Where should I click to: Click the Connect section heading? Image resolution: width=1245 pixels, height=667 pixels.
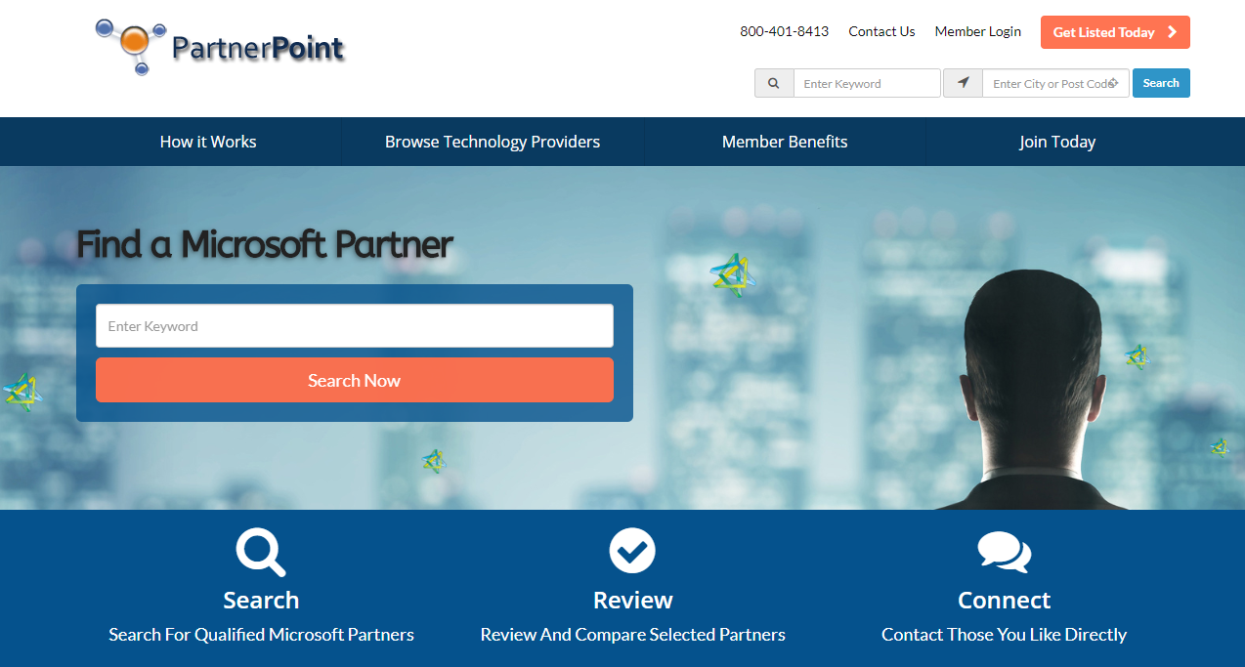[1005, 600]
